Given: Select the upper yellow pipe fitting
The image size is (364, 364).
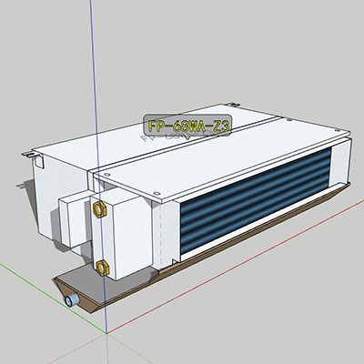Looking at the screenshot, I should coord(99,209).
